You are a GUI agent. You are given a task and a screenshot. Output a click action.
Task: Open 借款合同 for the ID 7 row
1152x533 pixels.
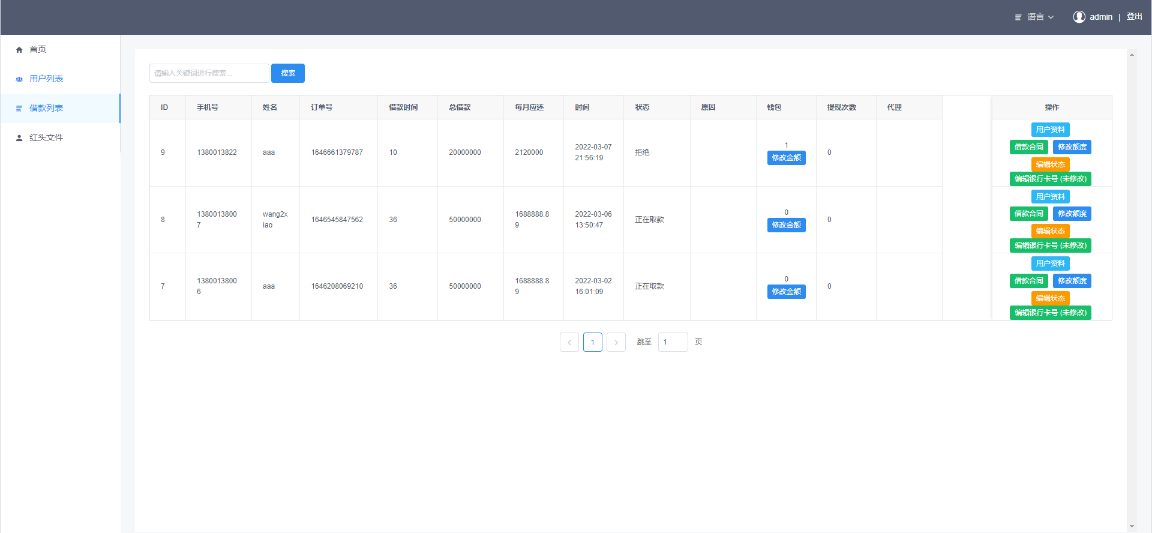(1028, 281)
